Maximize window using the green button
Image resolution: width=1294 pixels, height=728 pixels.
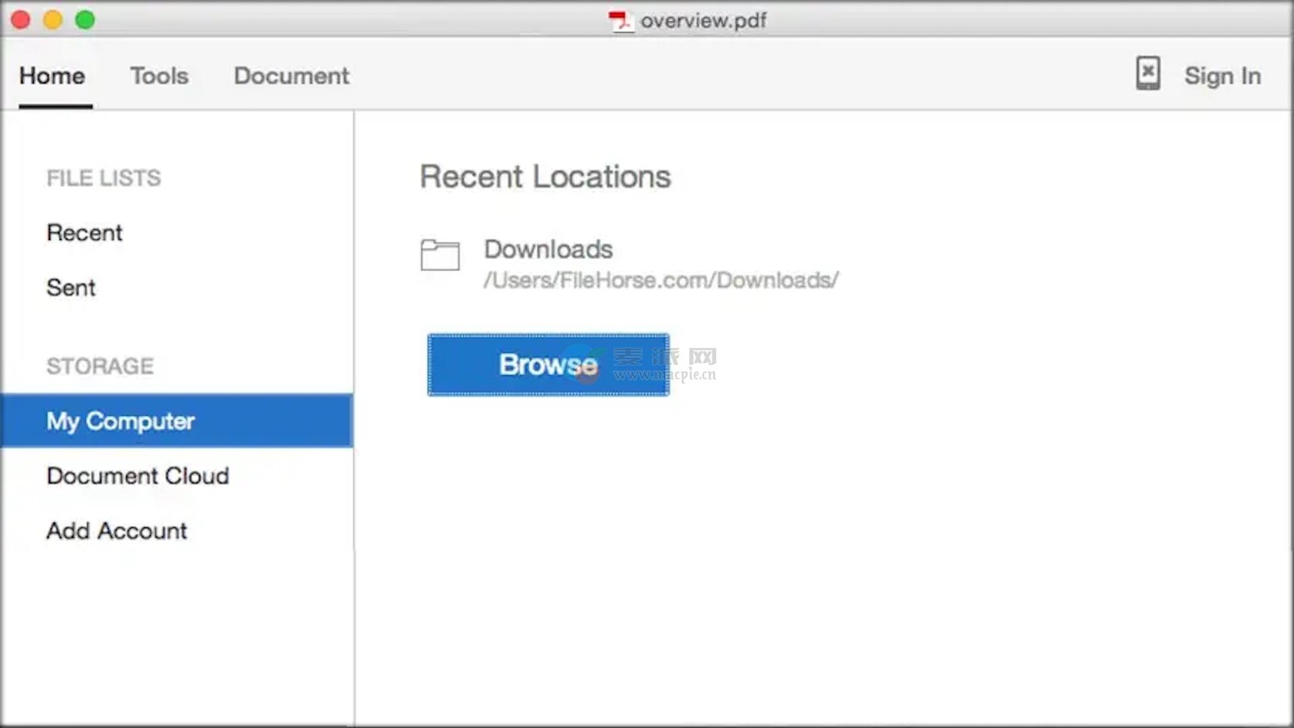85,20
